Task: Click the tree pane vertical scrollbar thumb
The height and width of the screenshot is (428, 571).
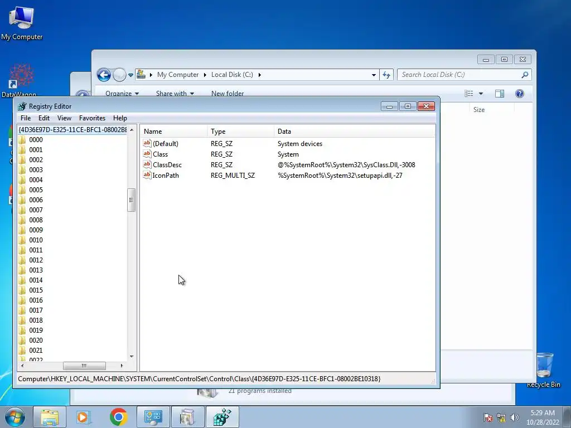Action: (131, 200)
